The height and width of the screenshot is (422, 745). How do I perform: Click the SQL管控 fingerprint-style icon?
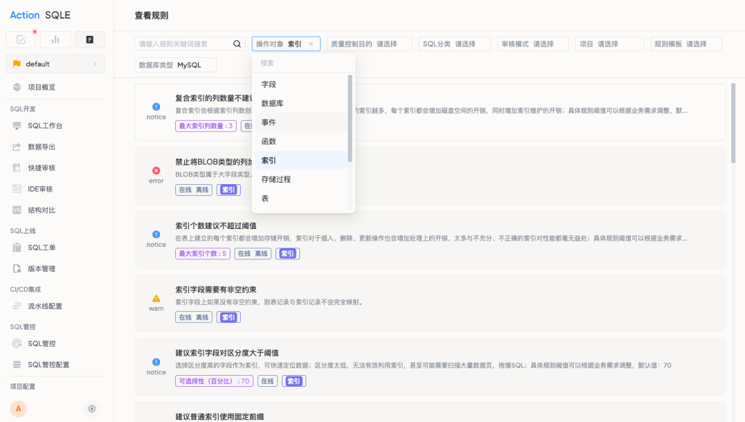click(x=17, y=343)
